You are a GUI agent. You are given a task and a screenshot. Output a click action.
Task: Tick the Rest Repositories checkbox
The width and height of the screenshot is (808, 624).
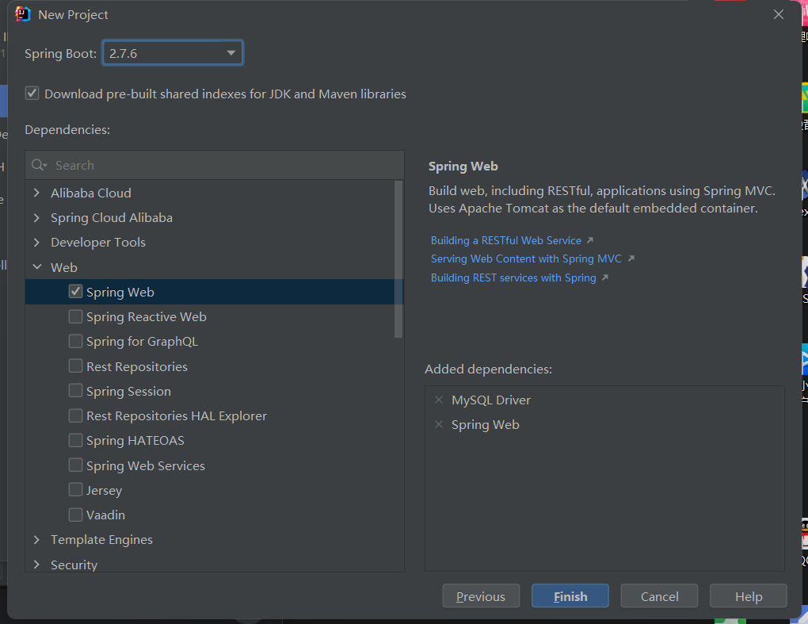[x=75, y=366]
